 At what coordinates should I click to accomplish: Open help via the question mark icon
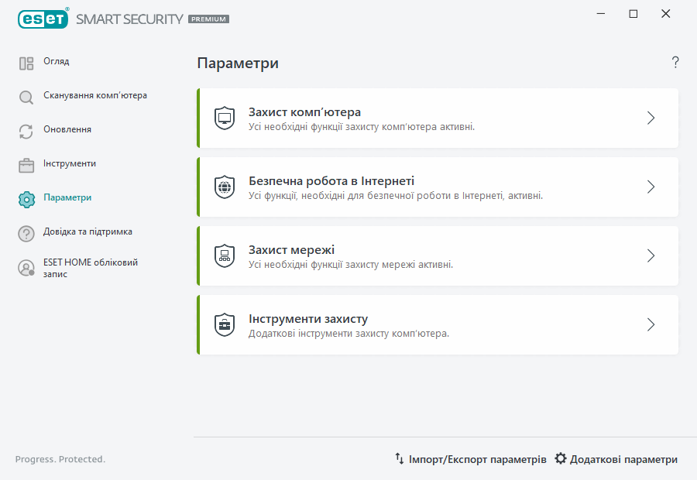675,62
